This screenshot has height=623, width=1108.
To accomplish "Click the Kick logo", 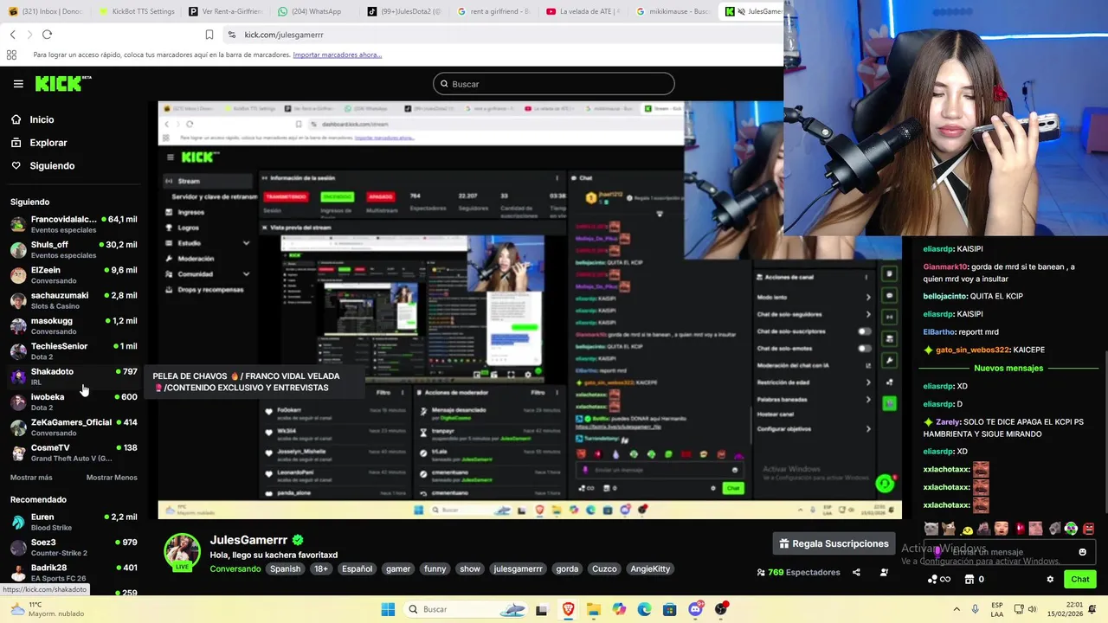I will 62,84.
